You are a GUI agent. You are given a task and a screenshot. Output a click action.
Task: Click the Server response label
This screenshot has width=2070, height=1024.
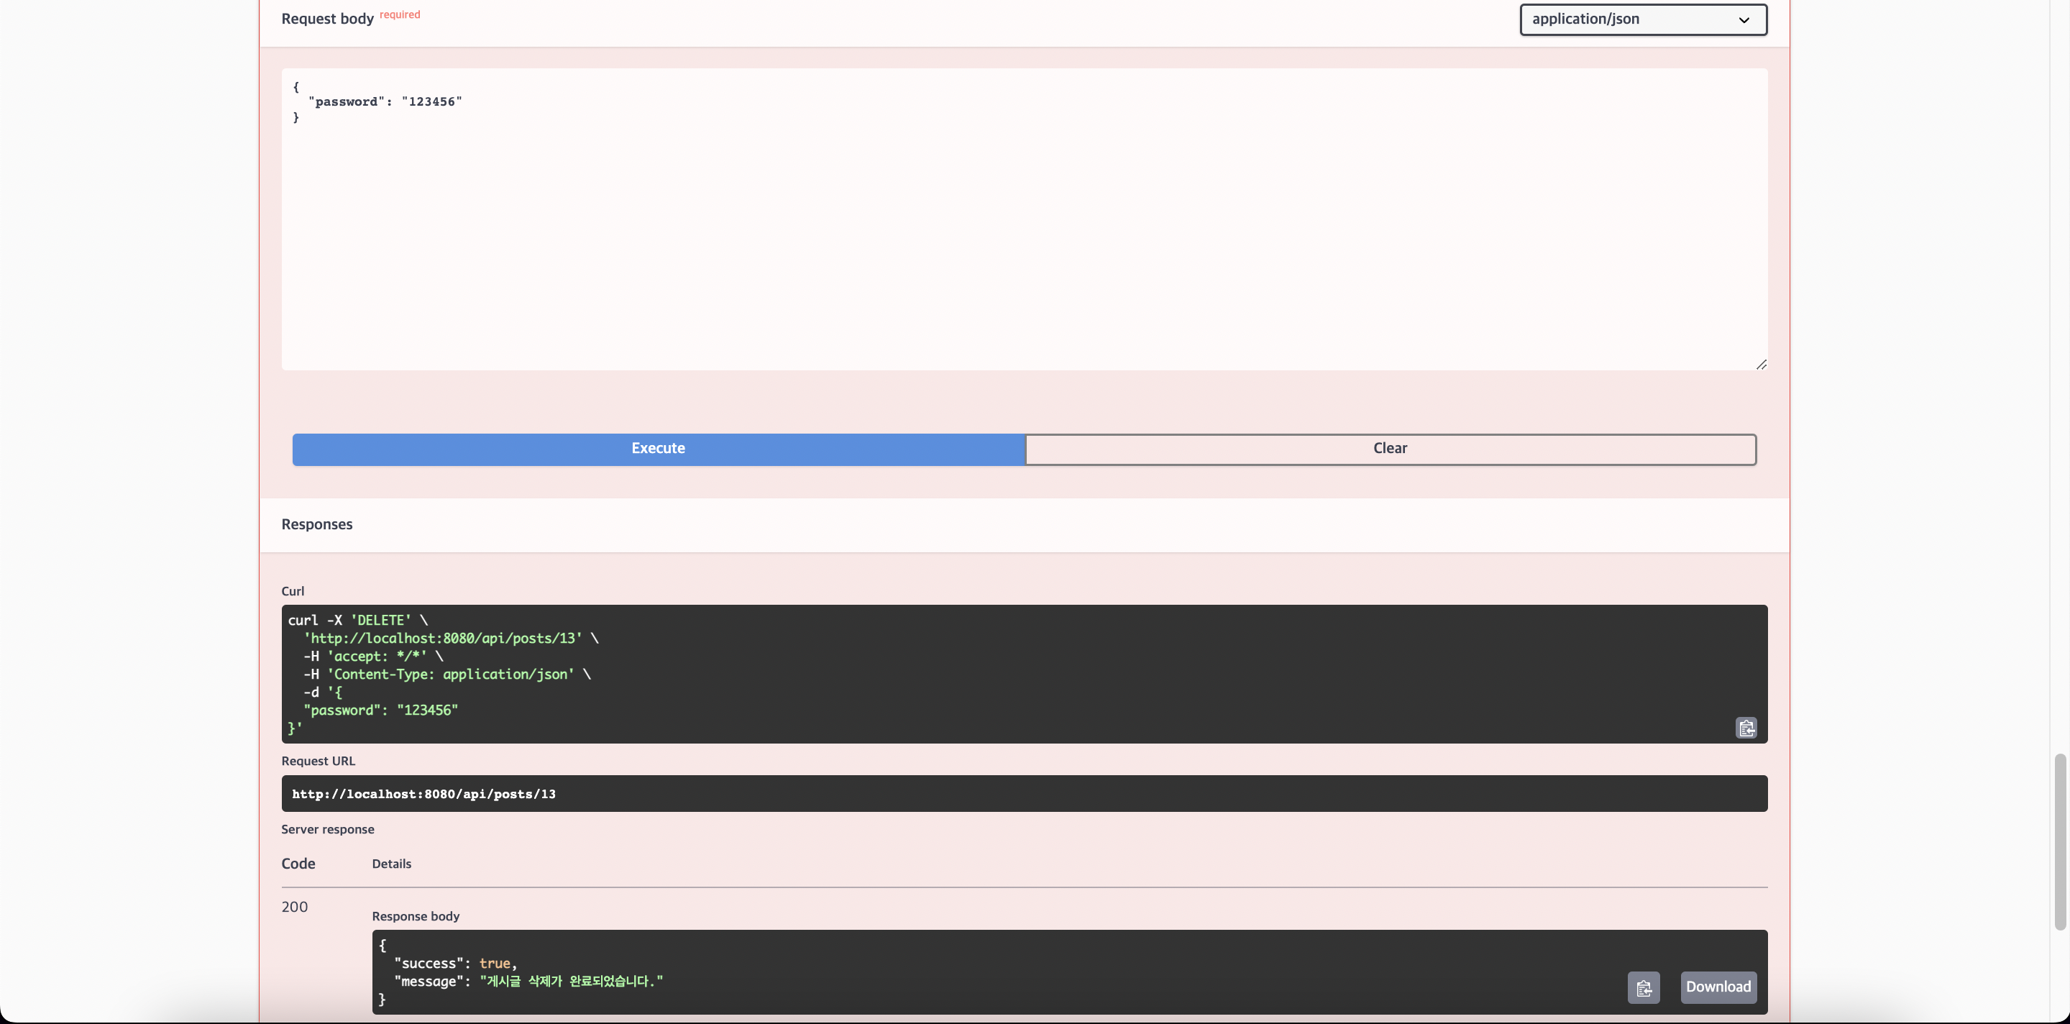click(327, 828)
